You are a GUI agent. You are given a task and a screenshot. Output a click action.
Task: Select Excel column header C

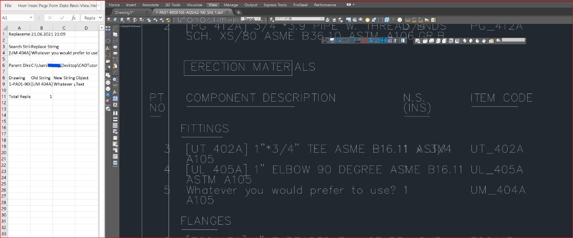[x=64, y=28]
